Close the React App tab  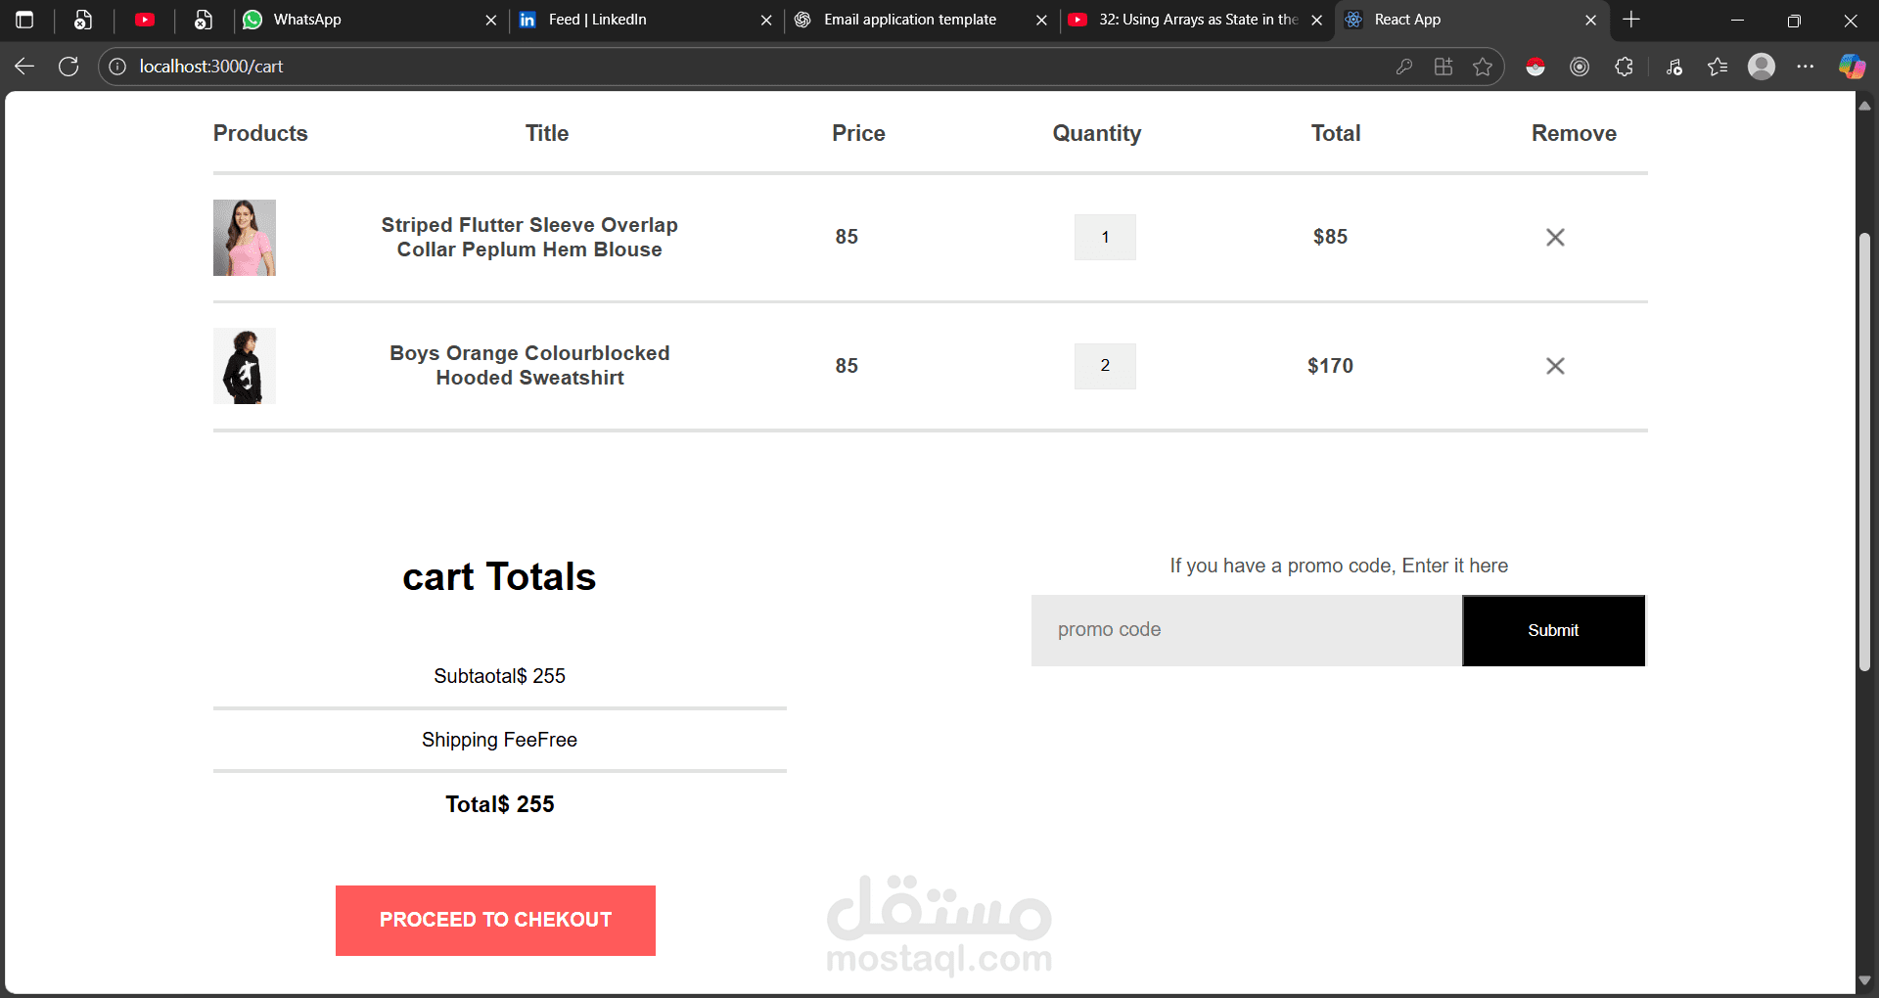pos(1591,20)
